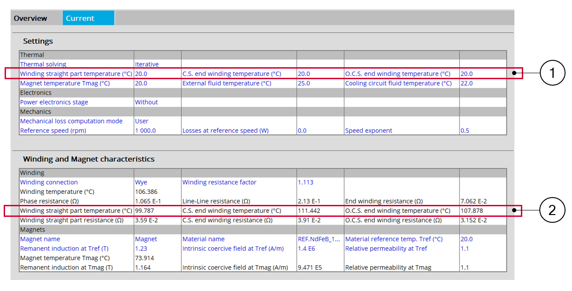Viewport: 572px width, 291px height.
Task: Click the Magnet name label
Action: tap(40, 239)
